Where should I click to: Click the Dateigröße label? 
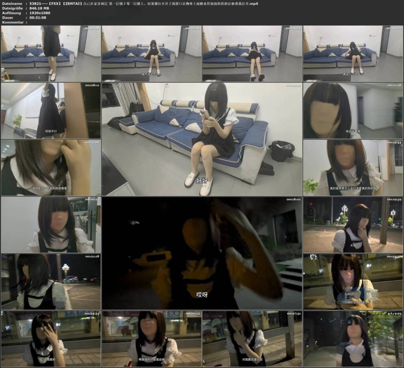[x=12, y=8]
